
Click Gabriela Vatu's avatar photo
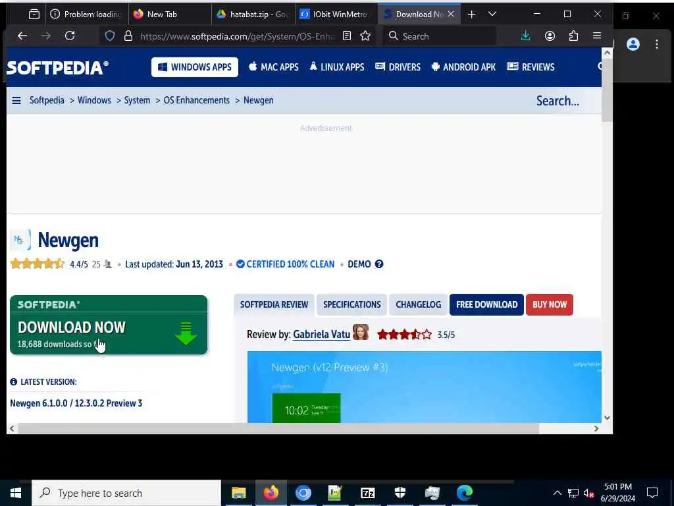(x=361, y=333)
